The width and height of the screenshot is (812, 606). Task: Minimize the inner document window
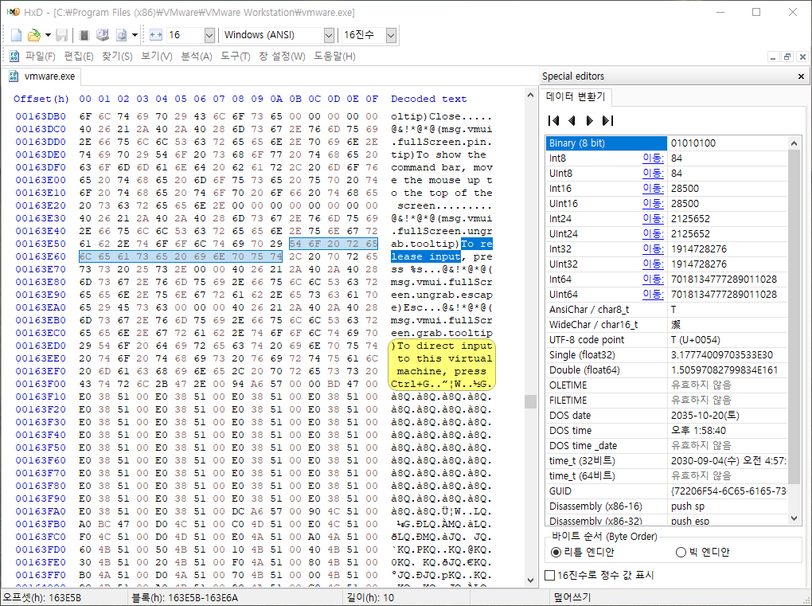pyautogui.click(x=773, y=57)
